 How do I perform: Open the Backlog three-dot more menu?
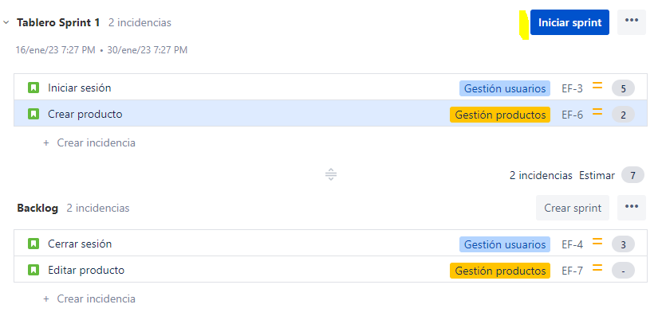point(631,208)
